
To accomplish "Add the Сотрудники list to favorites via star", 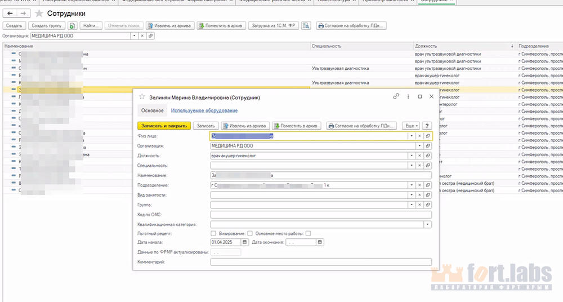I will click(39, 12).
